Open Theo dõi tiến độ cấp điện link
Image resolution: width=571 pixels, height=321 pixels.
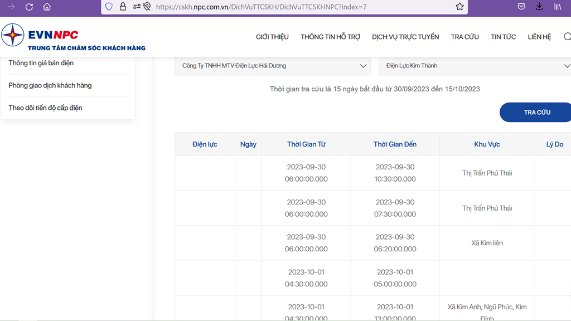46,108
